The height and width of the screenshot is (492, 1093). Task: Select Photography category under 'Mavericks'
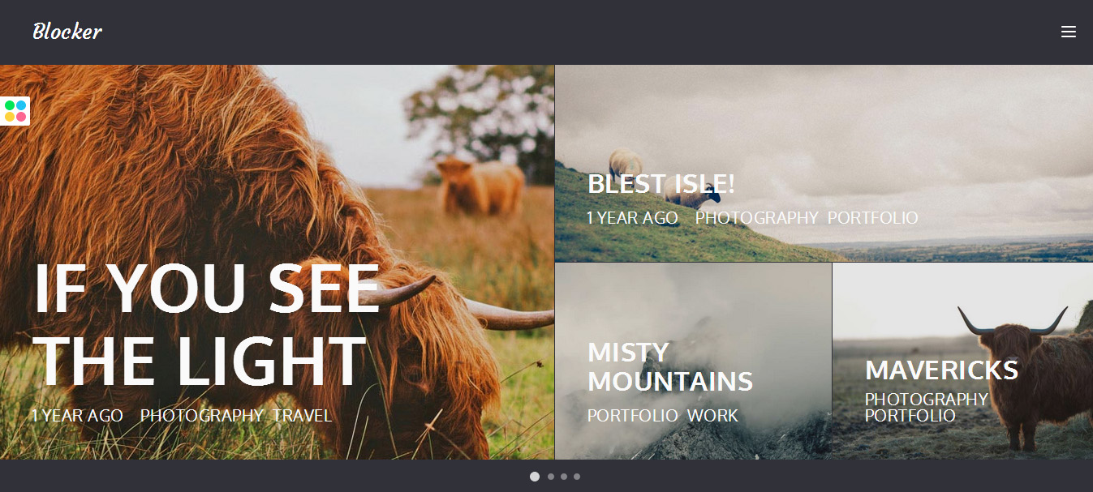pos(927,400)
